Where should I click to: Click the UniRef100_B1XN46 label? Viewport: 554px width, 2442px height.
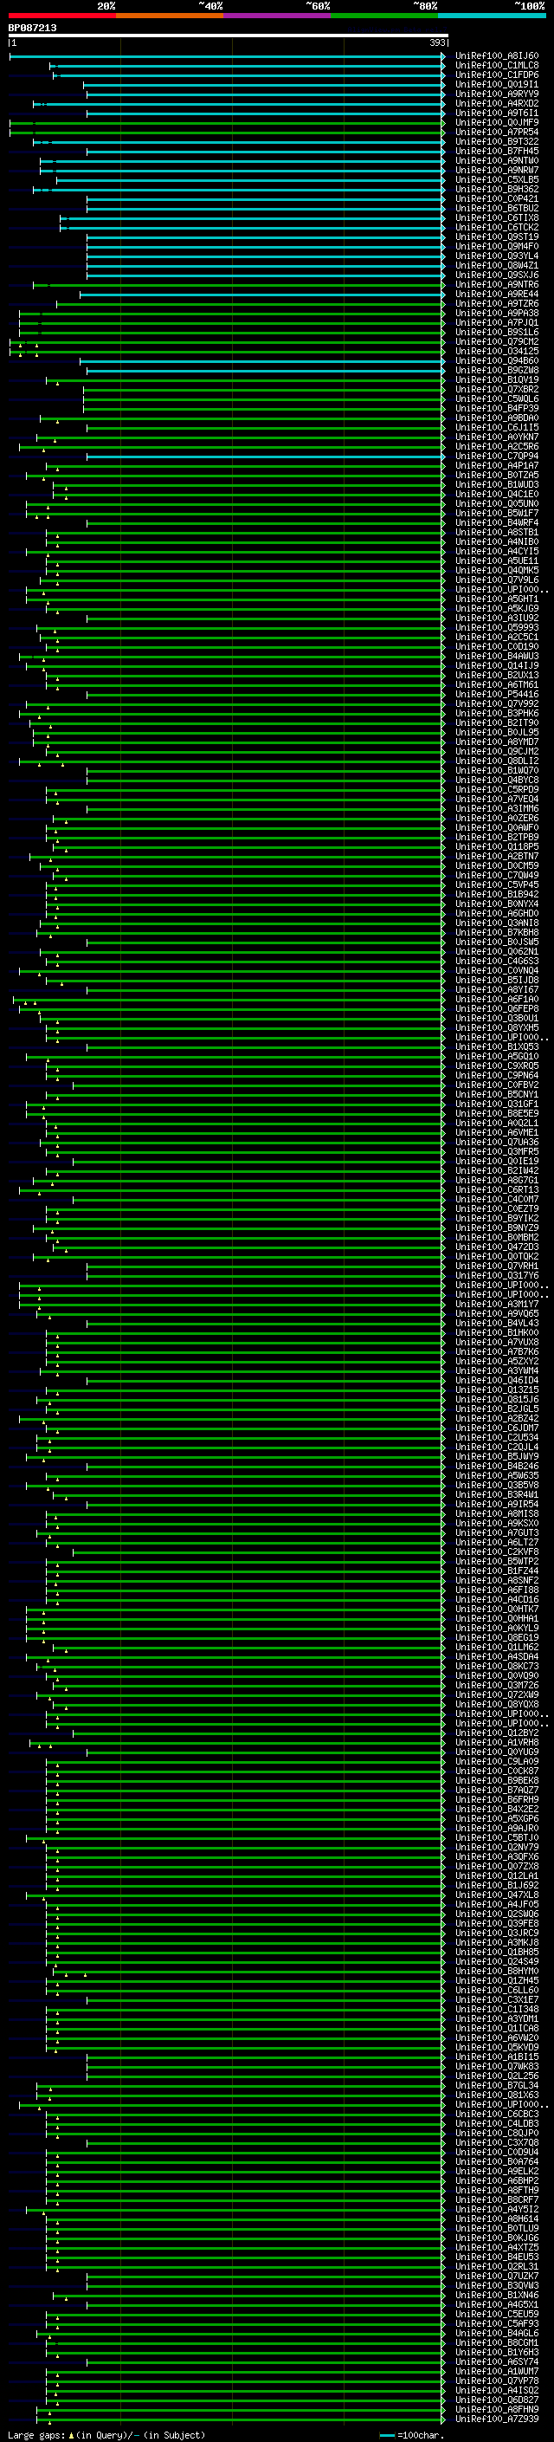pyautogui.click(x=496, y=2296)
